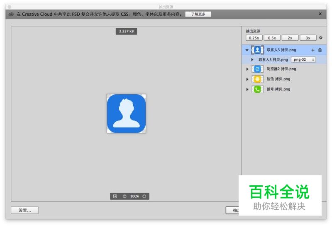Click the 短信 拷贝.png label
The height and width of the screenshot is (226, 332).
click(278, 79)
